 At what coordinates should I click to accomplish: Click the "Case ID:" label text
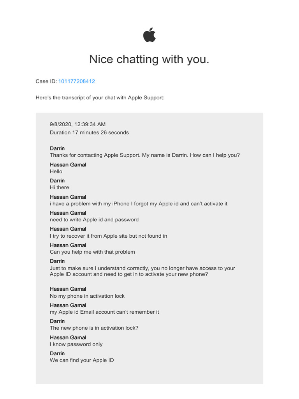click(x=46, y=81)
